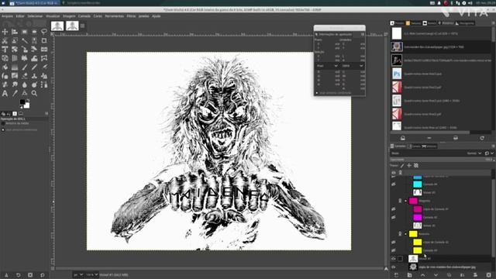The width and height of the screenshot is (496, 279).
Task: Reset tool options to defaults
Action: tap(42, 275)
